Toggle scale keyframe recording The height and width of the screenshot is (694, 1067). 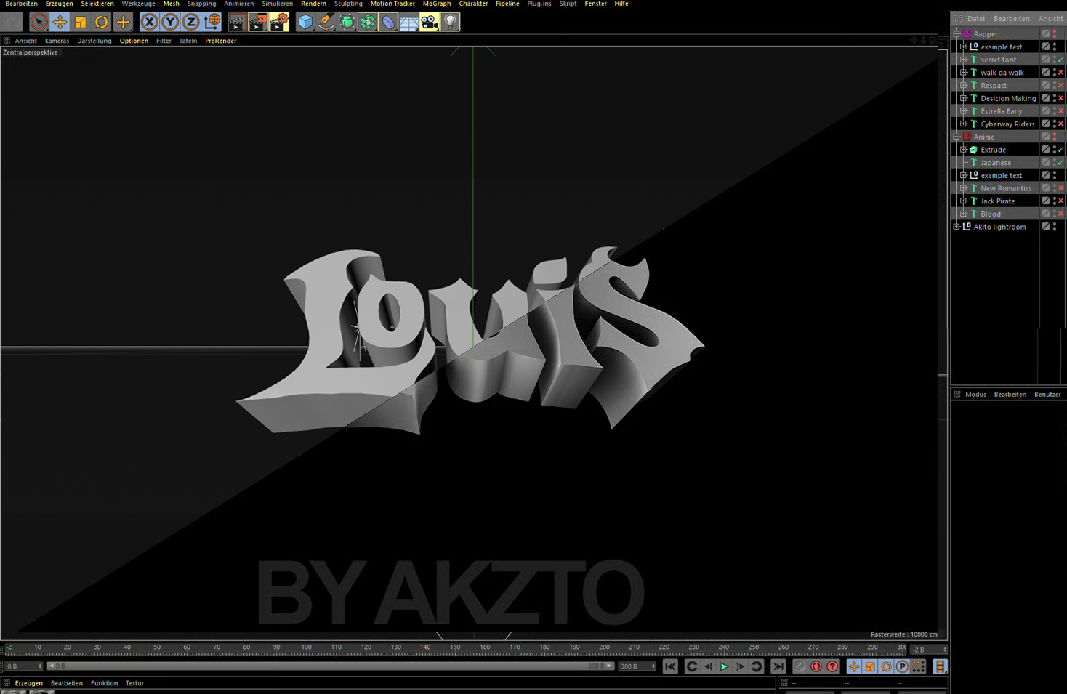(870, 666)
